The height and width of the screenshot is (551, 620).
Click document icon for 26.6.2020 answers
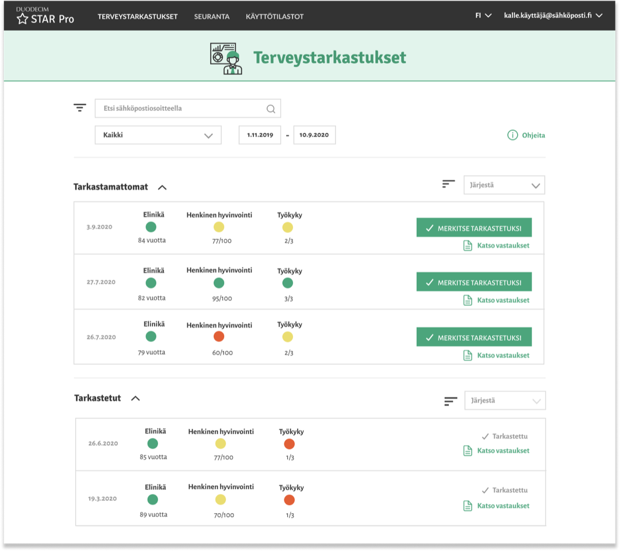point(468,451)
